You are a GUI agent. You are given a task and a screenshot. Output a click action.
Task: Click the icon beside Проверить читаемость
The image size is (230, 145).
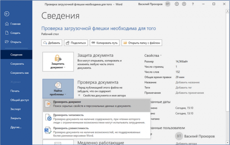coord(48,117)
